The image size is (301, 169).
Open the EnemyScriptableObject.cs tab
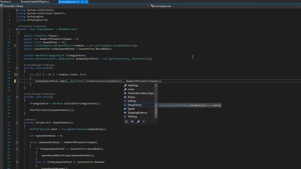(x=35, y=1)
